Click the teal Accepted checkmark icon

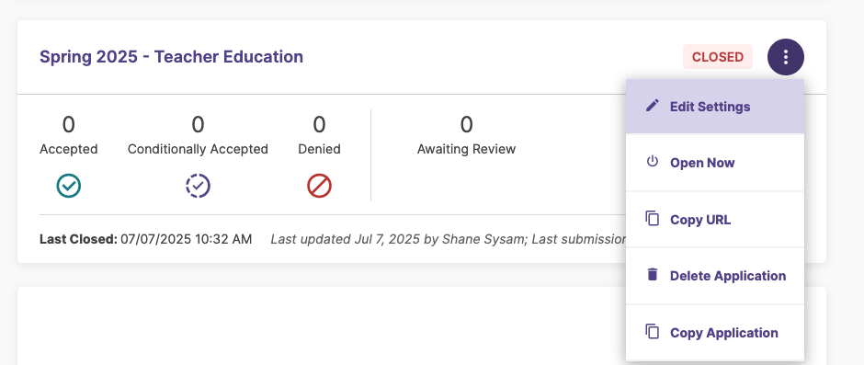(68, 186)
